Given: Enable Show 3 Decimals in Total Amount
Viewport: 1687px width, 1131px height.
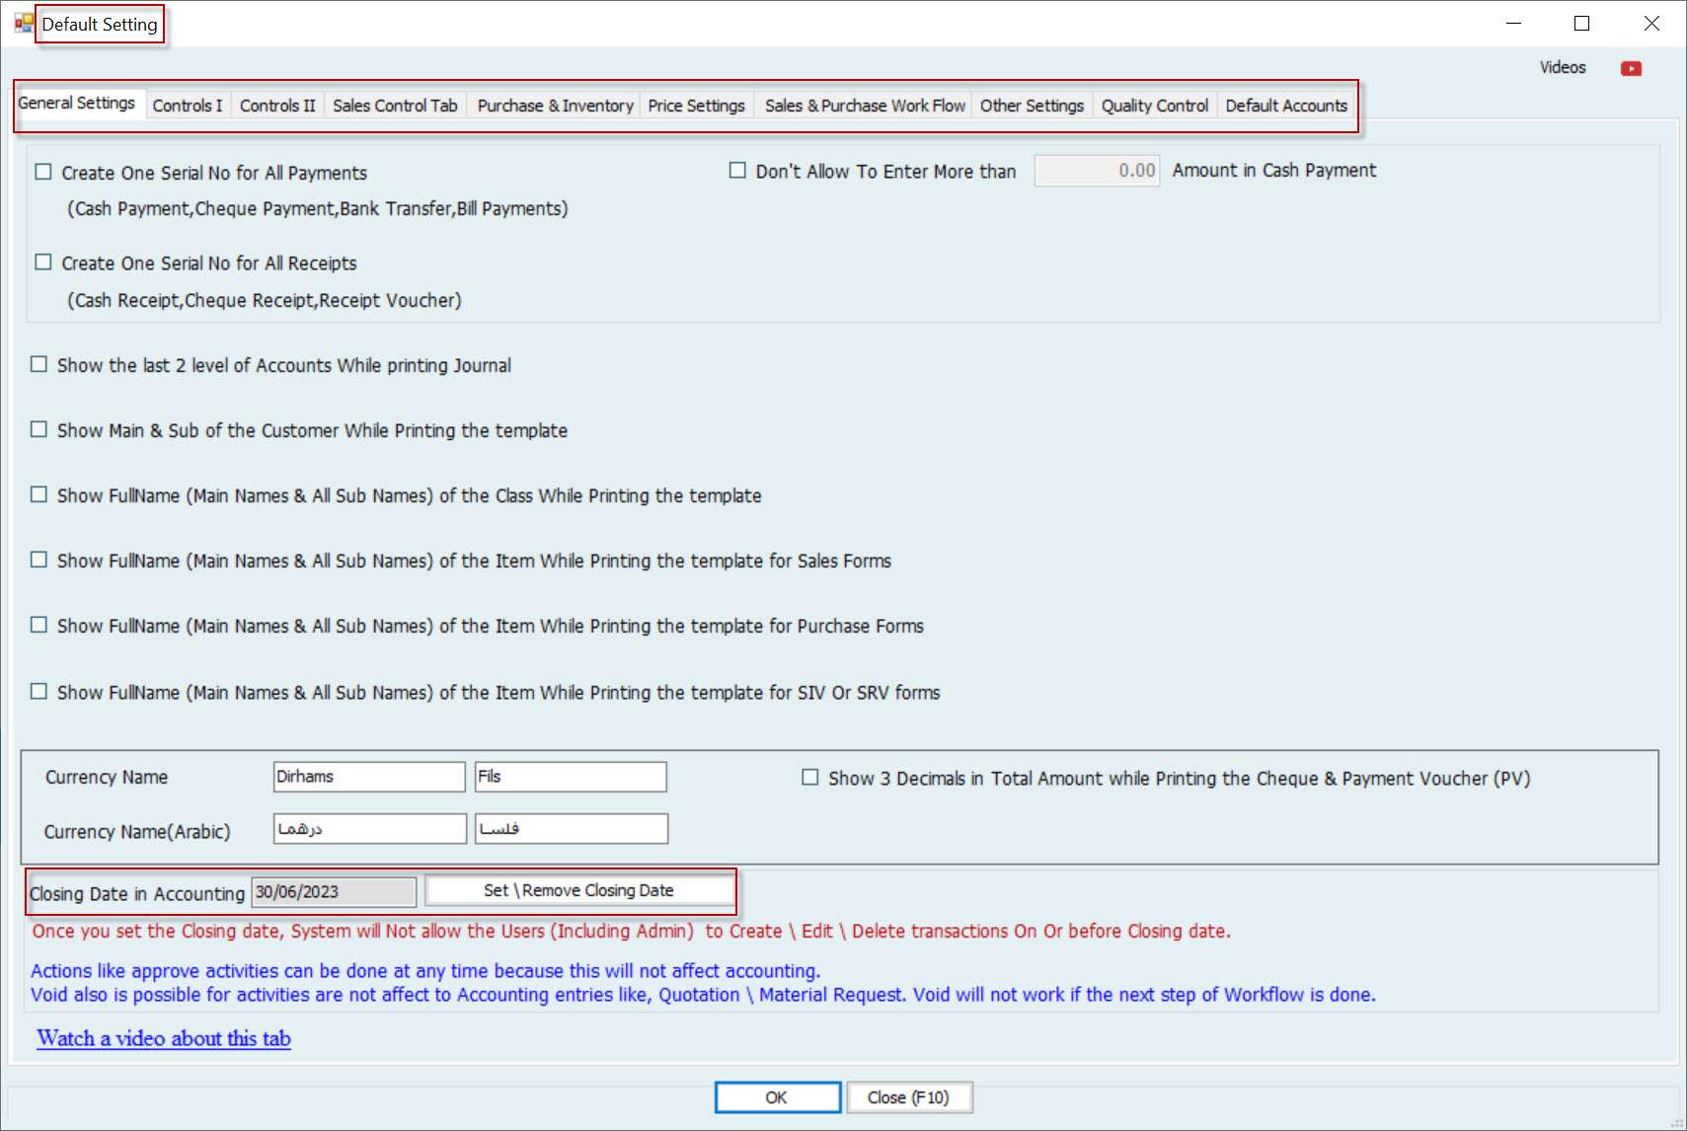Looking at the screenshot, I should [x=810, y=778].
